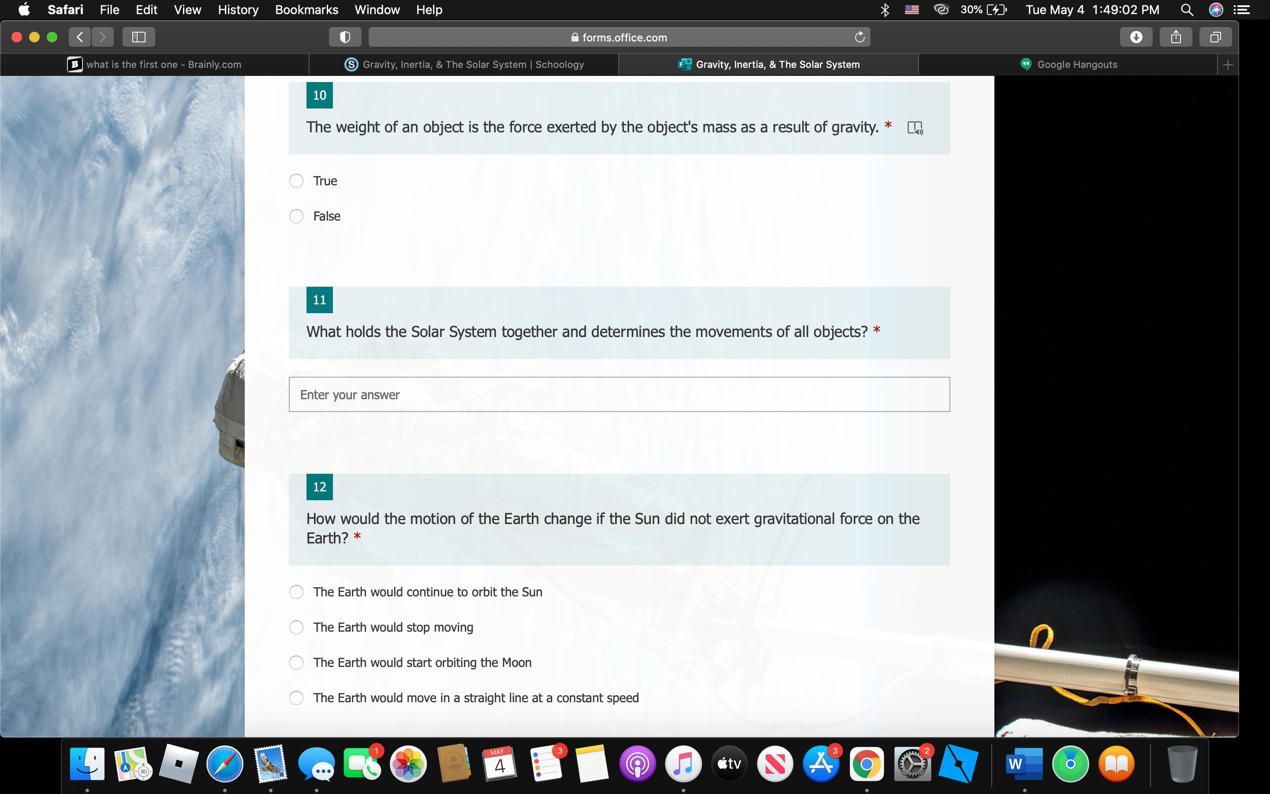Click the question 11 answer field
This screenshot has height=794, width=1270.
tap(619, 394)
